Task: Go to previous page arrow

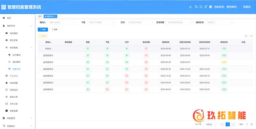Action: pos(222,124)
